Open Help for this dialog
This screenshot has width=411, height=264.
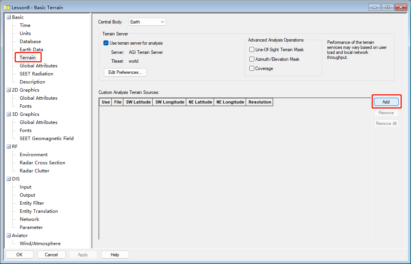[115, 255]
